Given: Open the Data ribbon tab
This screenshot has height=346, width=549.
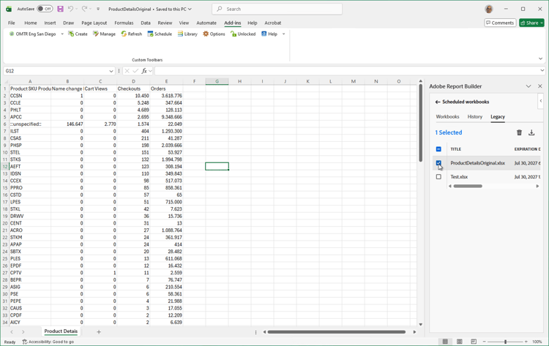Looking at the screenshot, I should [146, 23].
